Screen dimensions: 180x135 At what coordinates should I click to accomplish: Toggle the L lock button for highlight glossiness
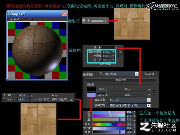[121, 52]
